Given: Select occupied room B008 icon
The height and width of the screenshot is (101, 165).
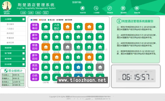Looking at the screenshot, I should coord(57,57).
